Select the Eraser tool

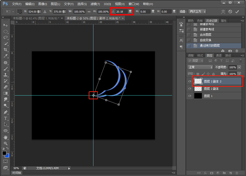6,87
